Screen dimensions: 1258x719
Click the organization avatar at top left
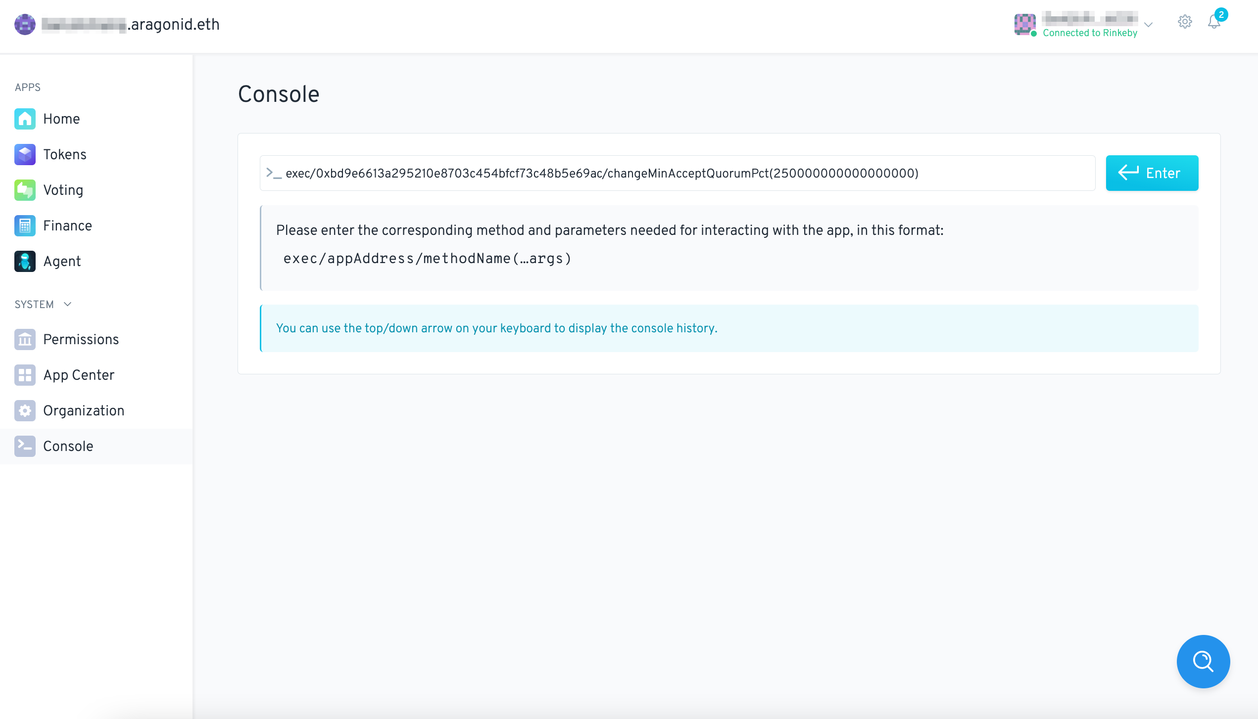25,24
